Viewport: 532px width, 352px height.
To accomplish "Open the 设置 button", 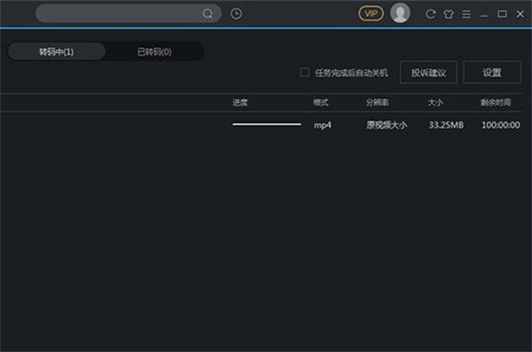I will click(x=492, y=73).
